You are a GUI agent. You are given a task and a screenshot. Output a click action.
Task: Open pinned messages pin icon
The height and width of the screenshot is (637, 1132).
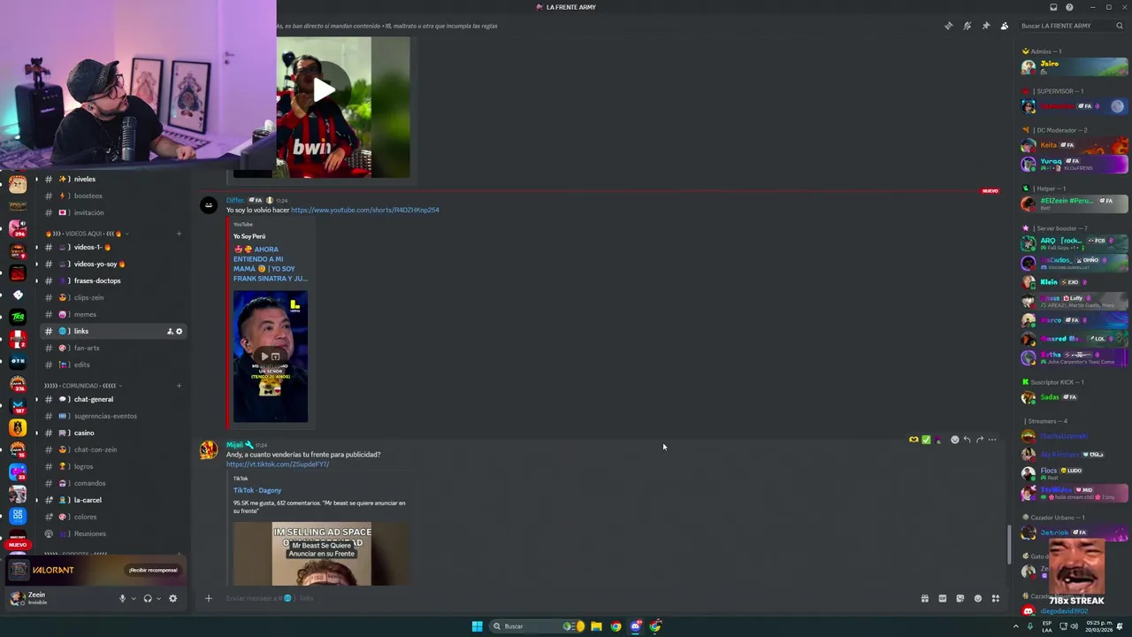tap(986, 26)
